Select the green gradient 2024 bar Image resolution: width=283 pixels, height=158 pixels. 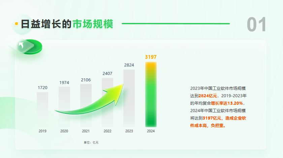click(151, 95)
